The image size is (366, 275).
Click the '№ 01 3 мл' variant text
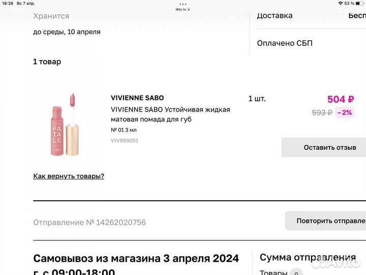click(x=124, y=130)
